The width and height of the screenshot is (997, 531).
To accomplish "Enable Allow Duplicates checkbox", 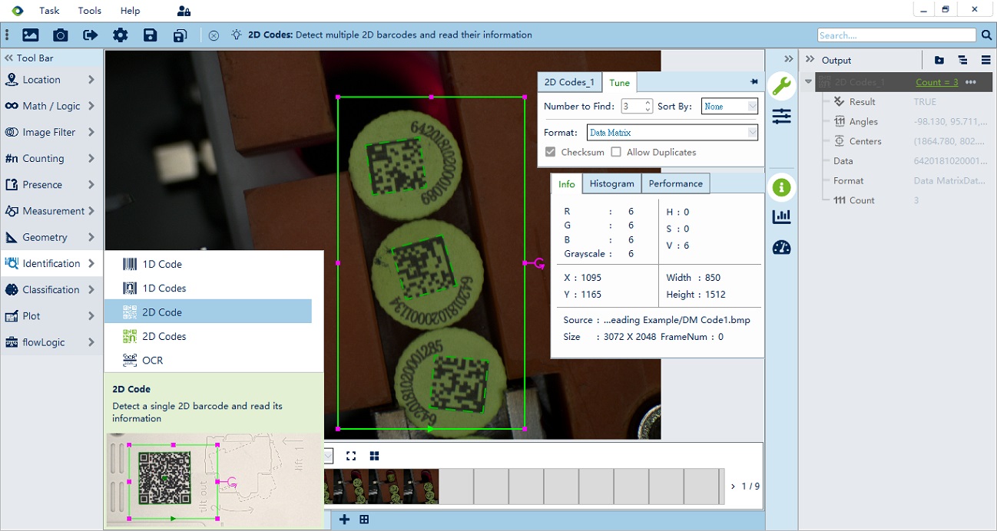I will pos(616,152).
